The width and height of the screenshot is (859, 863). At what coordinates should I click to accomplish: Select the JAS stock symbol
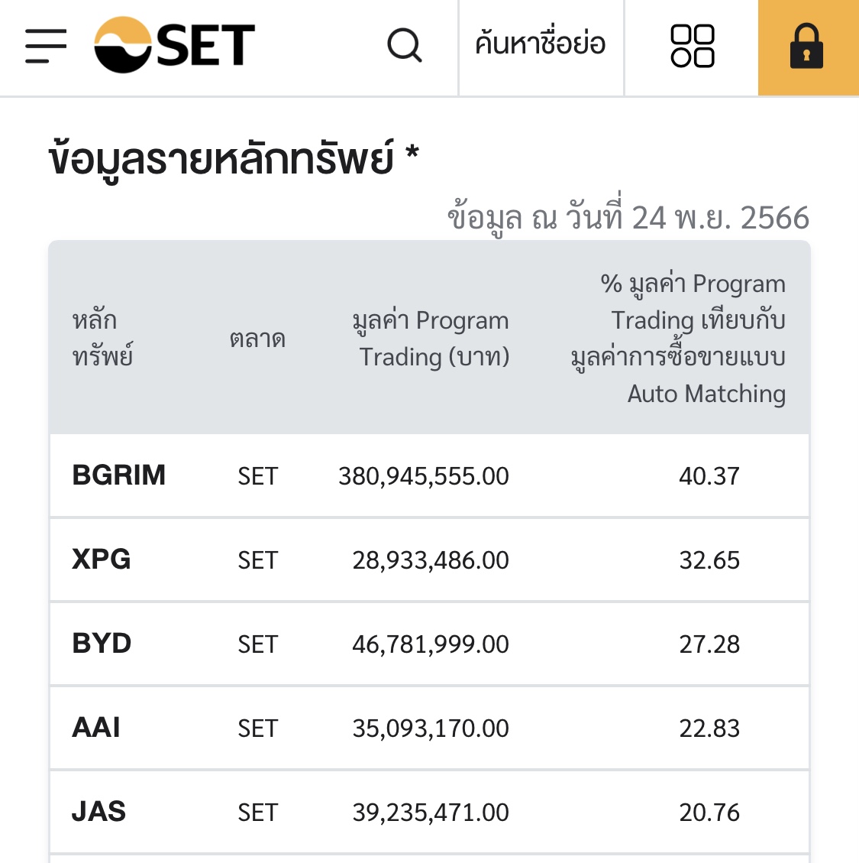pos(99,812)
